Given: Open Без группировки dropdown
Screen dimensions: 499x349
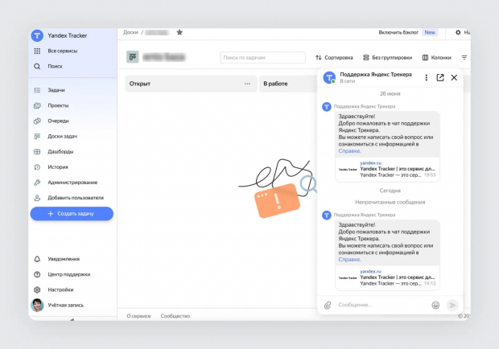Looking at the screenshot, I should (x=388, y=58).
